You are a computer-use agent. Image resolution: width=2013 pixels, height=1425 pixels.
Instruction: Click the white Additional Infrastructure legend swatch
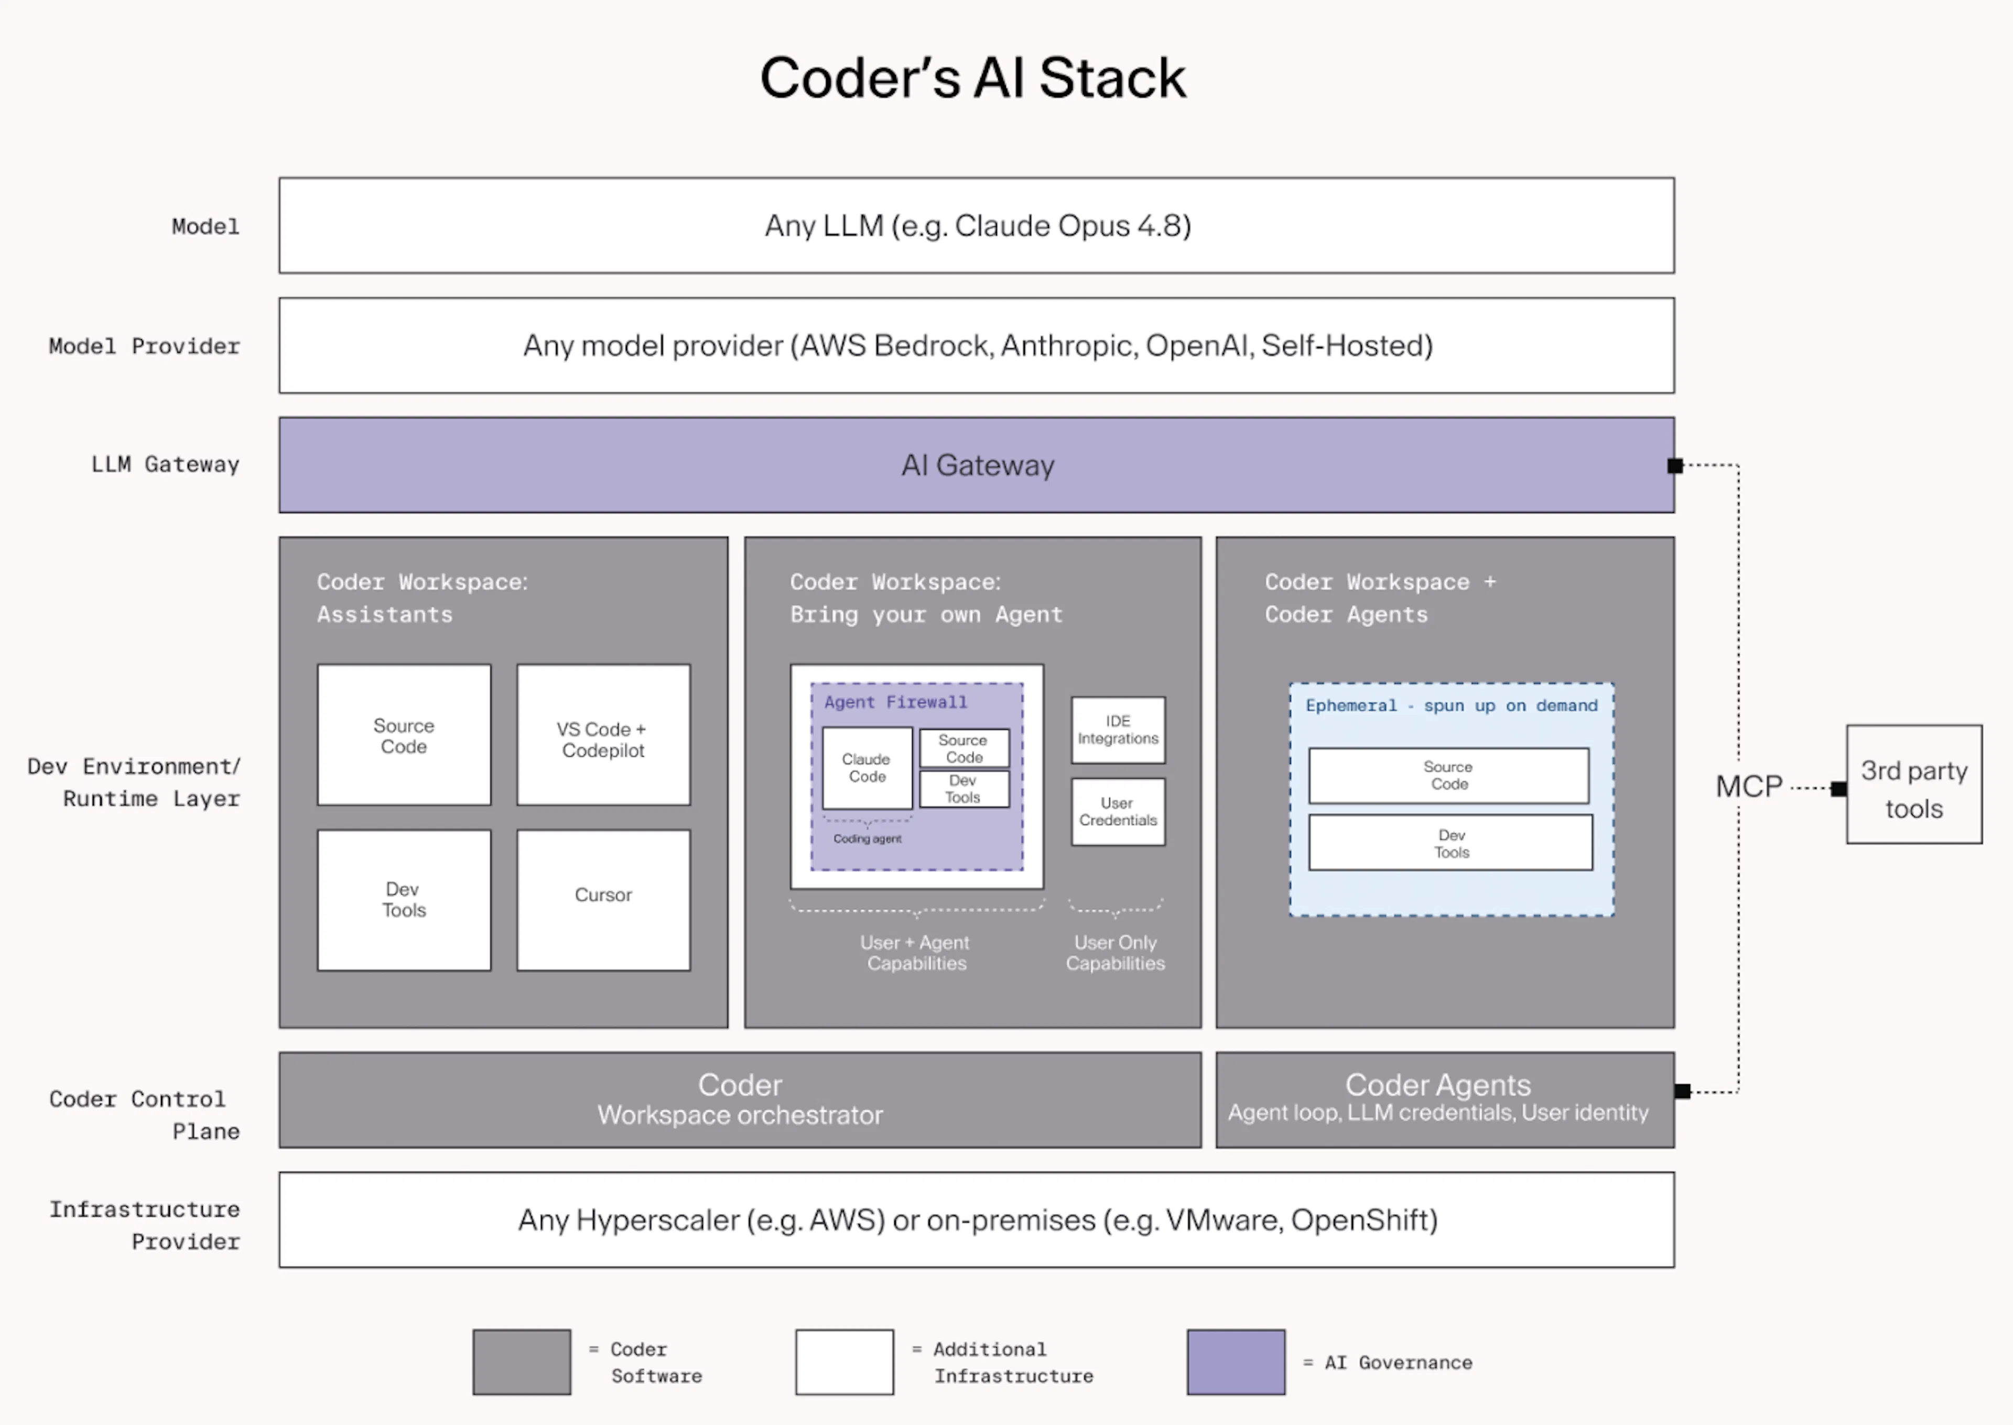tap(844, 1362)
